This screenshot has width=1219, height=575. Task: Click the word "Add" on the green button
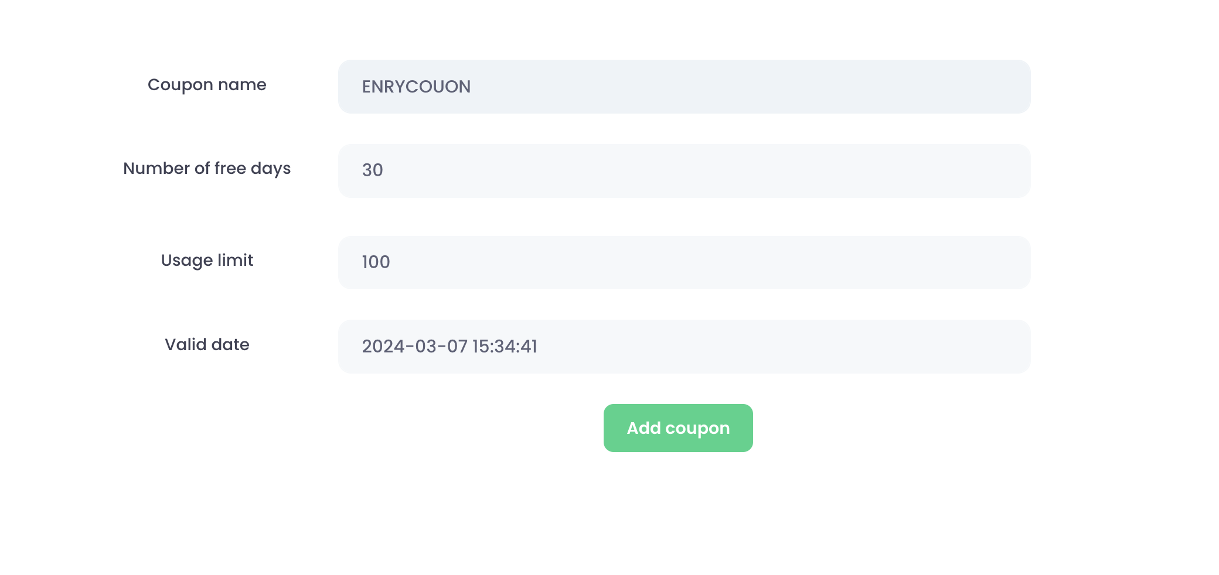[x=643, y=428]
